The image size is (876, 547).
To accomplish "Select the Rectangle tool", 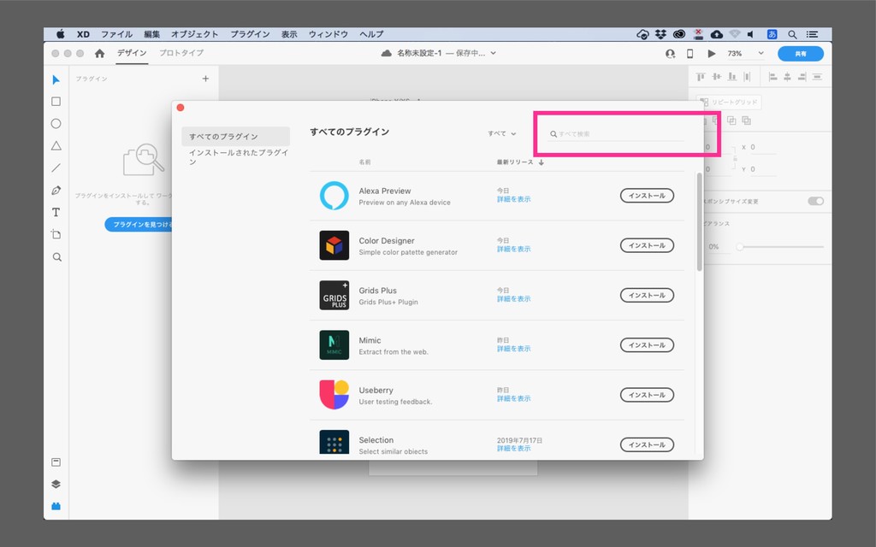I will point(56,102).
